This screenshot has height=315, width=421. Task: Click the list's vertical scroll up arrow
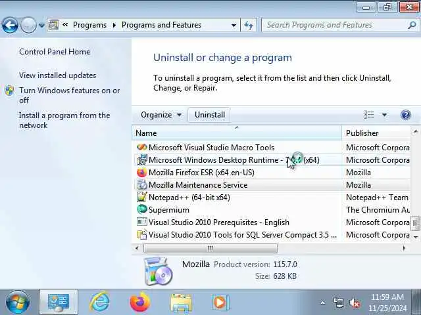tap(416, 131)
